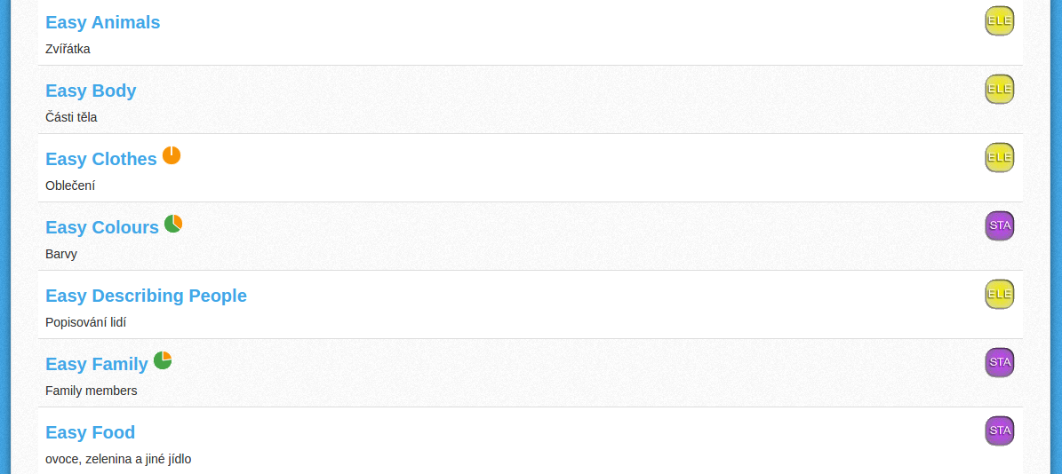The width and height of the screenshot is (1062, 474).
Task: Select the Easy Colours title
Action: coord(102,227)
